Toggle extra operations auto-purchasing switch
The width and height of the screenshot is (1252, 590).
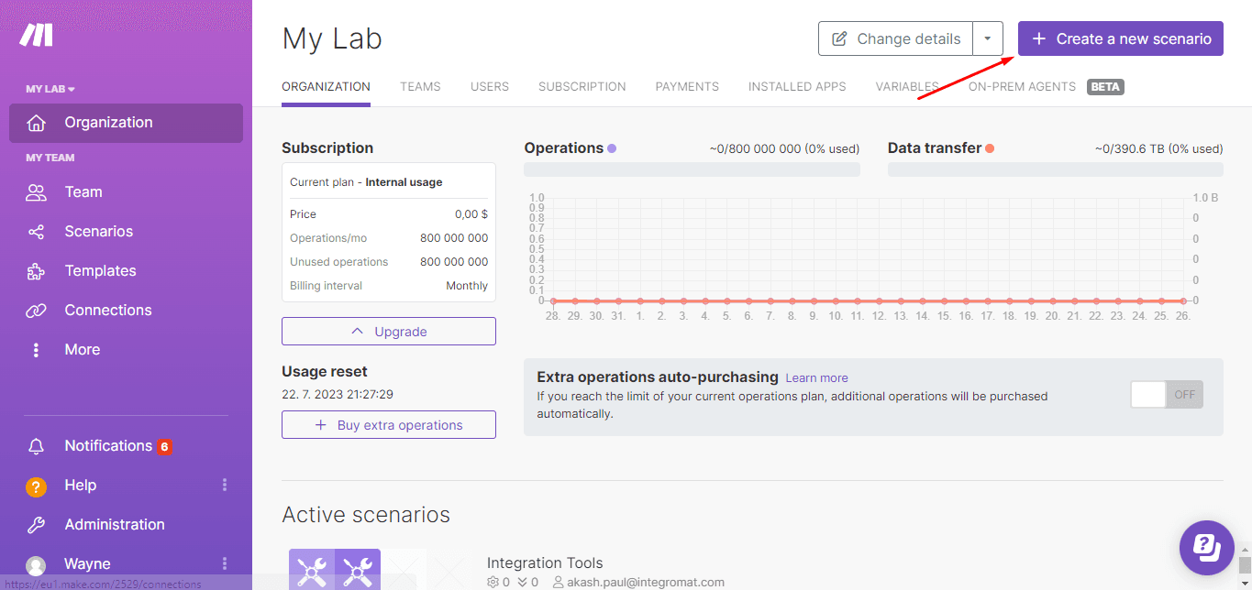[1166, 395]
